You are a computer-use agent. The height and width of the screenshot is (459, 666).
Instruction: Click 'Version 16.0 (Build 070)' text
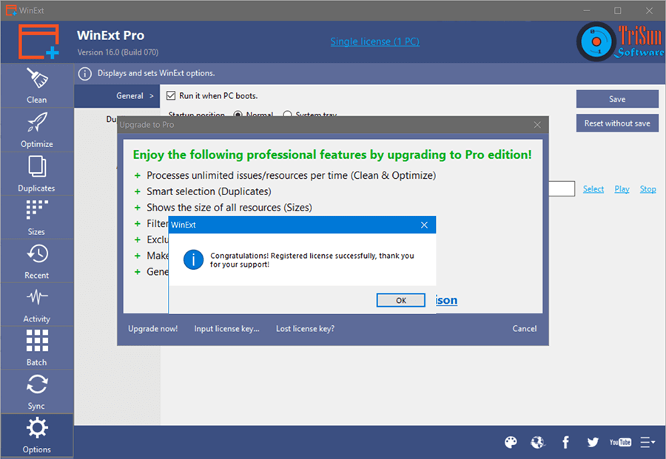pos(118,52)
